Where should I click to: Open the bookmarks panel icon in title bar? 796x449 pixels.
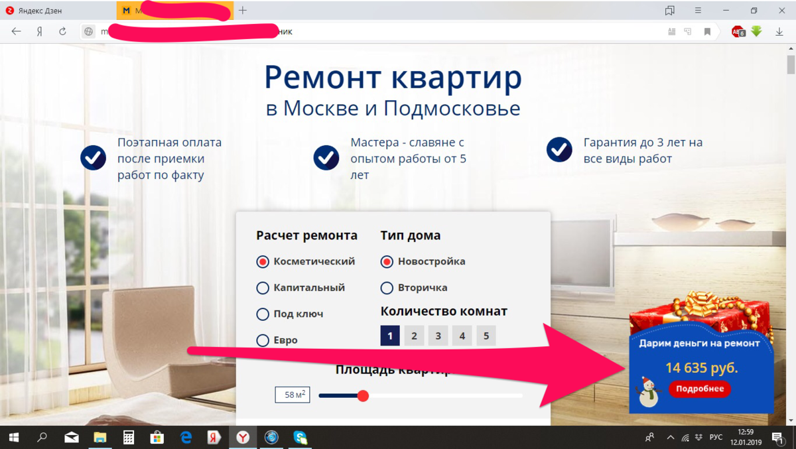670,11
